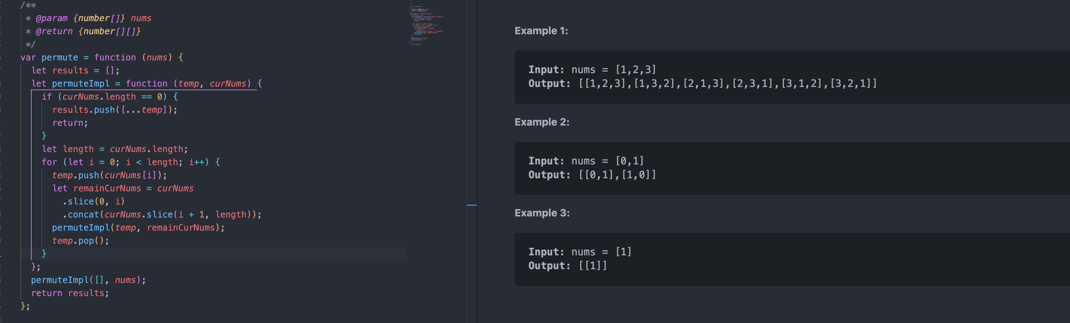Click the "@param {number[]} nums" comment
This screenshot has height=323, width=1070.
click(93, 18)
